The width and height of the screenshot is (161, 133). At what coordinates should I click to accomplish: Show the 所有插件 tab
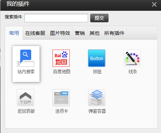coord(114,33)
